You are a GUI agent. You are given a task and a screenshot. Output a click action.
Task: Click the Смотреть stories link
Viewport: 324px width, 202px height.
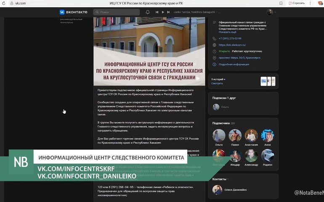pos(217,83)
